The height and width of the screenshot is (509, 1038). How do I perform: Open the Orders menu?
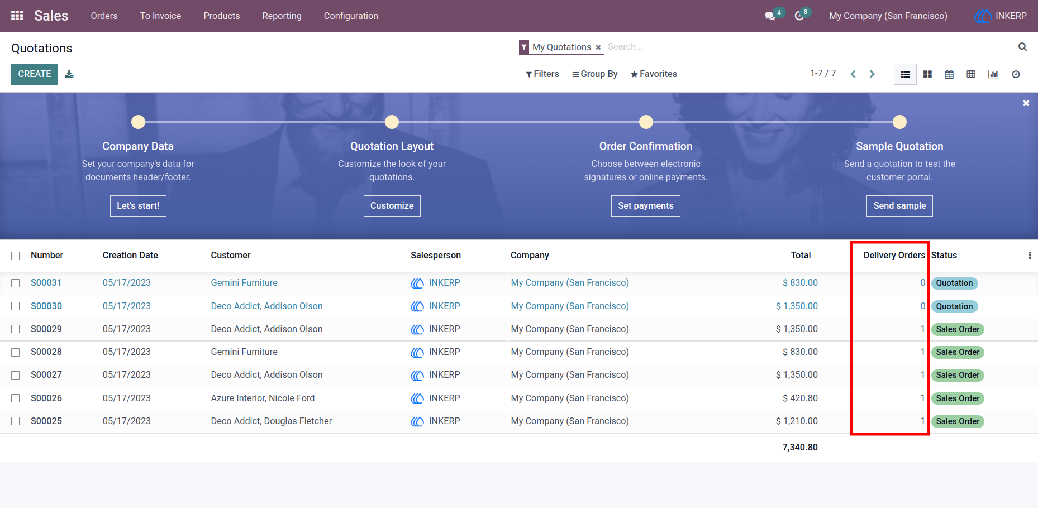pos(104,16)
